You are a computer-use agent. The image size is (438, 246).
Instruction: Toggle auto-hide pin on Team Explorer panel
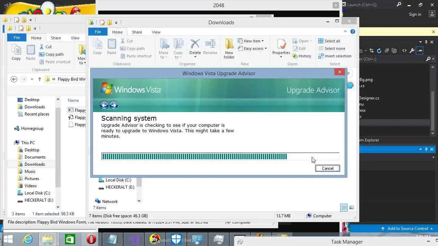[426, 149]
